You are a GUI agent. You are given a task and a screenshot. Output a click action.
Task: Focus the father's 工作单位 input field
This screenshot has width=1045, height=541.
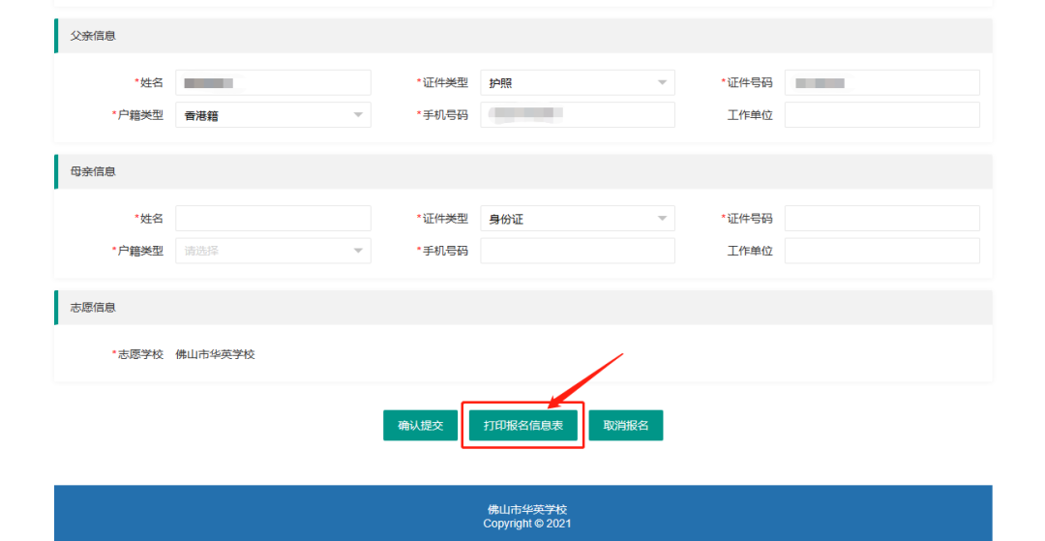881,115
